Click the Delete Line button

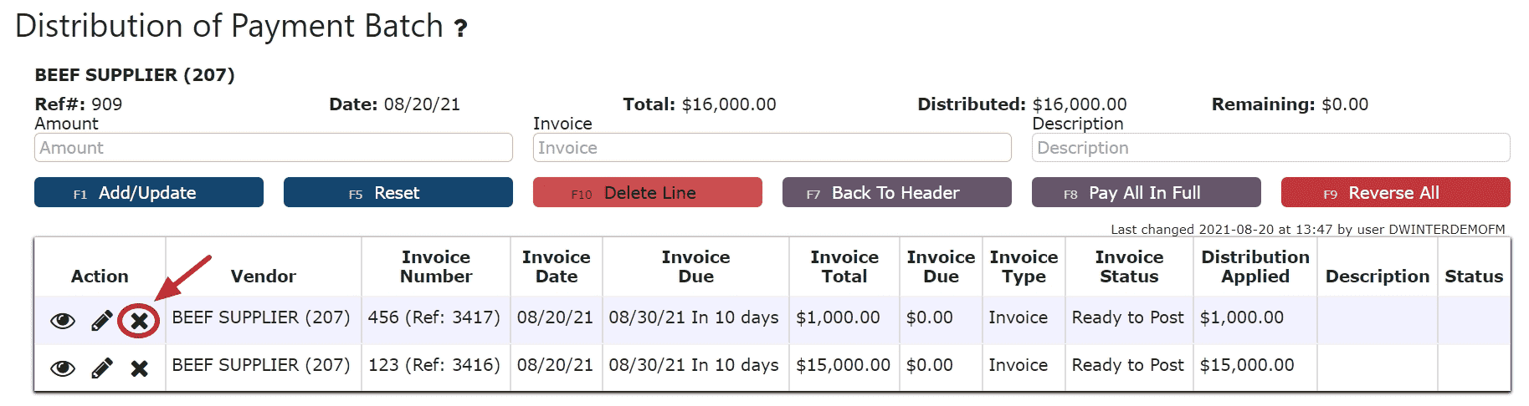tap(648, 192)
